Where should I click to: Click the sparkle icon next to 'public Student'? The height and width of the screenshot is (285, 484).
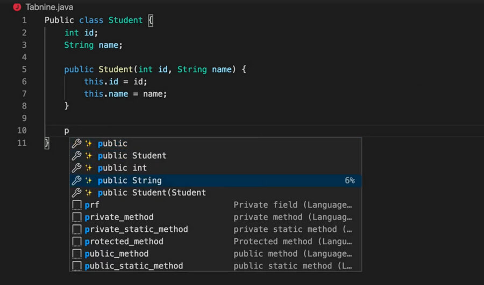(x=89, y=156)
